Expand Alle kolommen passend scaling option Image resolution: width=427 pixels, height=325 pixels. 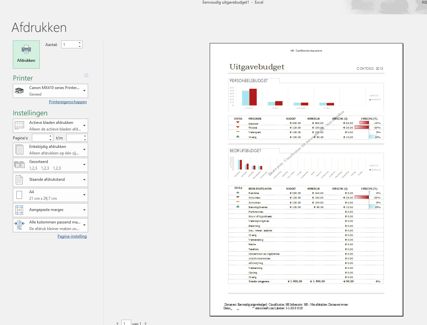(51, 225)
